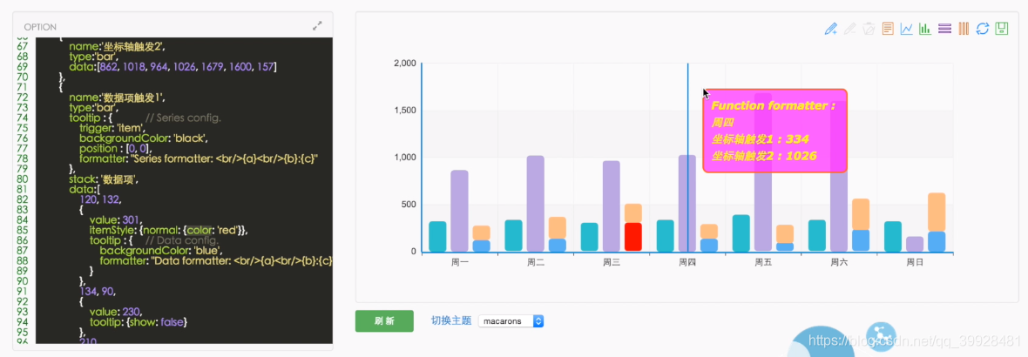
Task: Activate the add auxiliary line pencil tool
Action: 830,28
